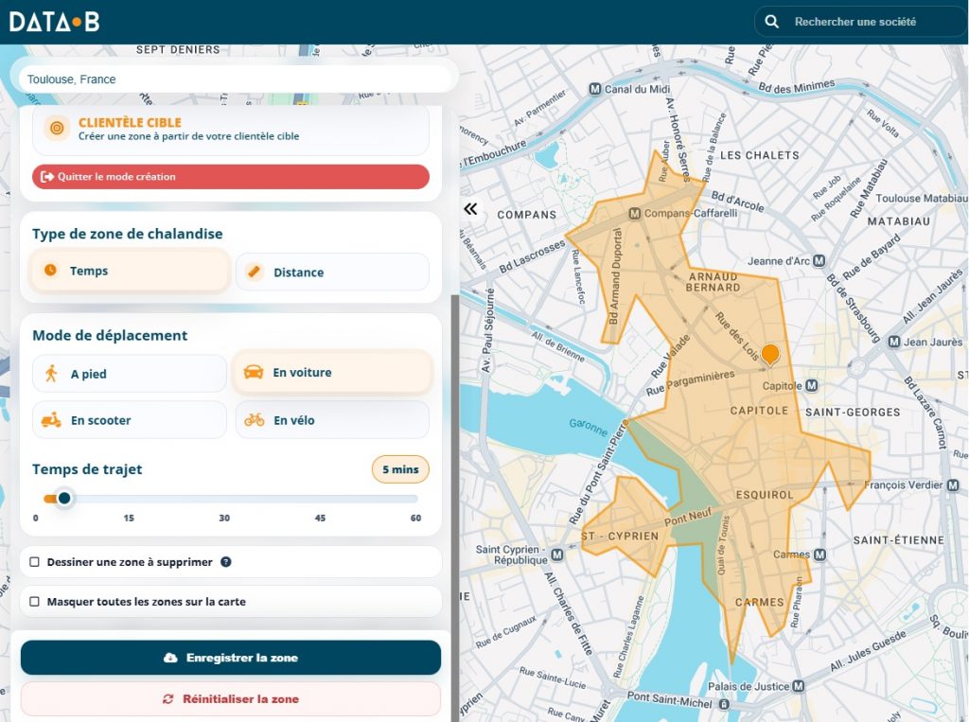Click the 5 mins time badge
Image resolution: width=969 pixels, height=722 pixels.
click(400, 469)
